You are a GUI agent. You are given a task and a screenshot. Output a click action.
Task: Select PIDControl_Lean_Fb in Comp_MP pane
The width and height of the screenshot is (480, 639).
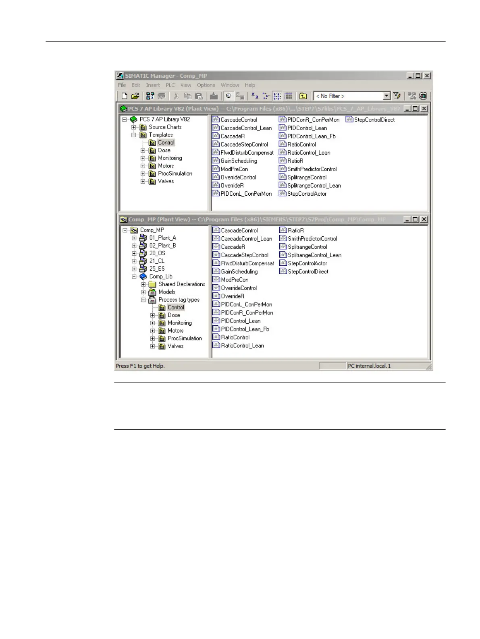click(245, 329)
